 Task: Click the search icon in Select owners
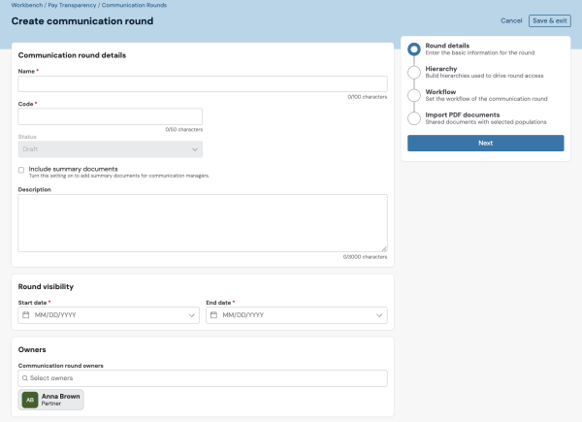[x=25, y=378]
